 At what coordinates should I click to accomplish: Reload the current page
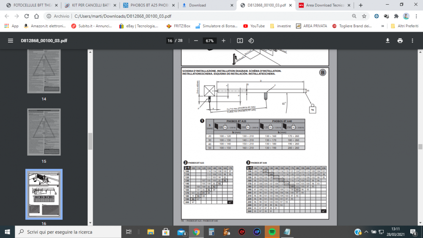pos(26,16)
